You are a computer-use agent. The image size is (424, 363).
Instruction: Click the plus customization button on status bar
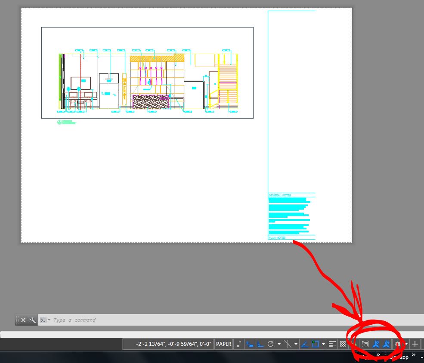pyautogui.click(x=415, y=344)
